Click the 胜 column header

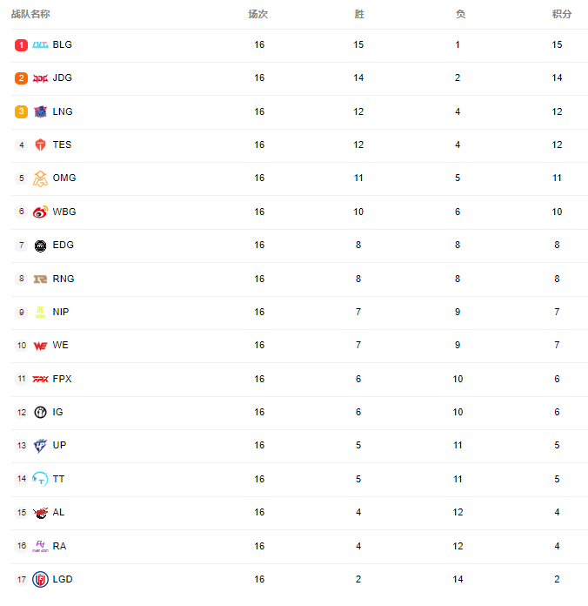(359, 14)
